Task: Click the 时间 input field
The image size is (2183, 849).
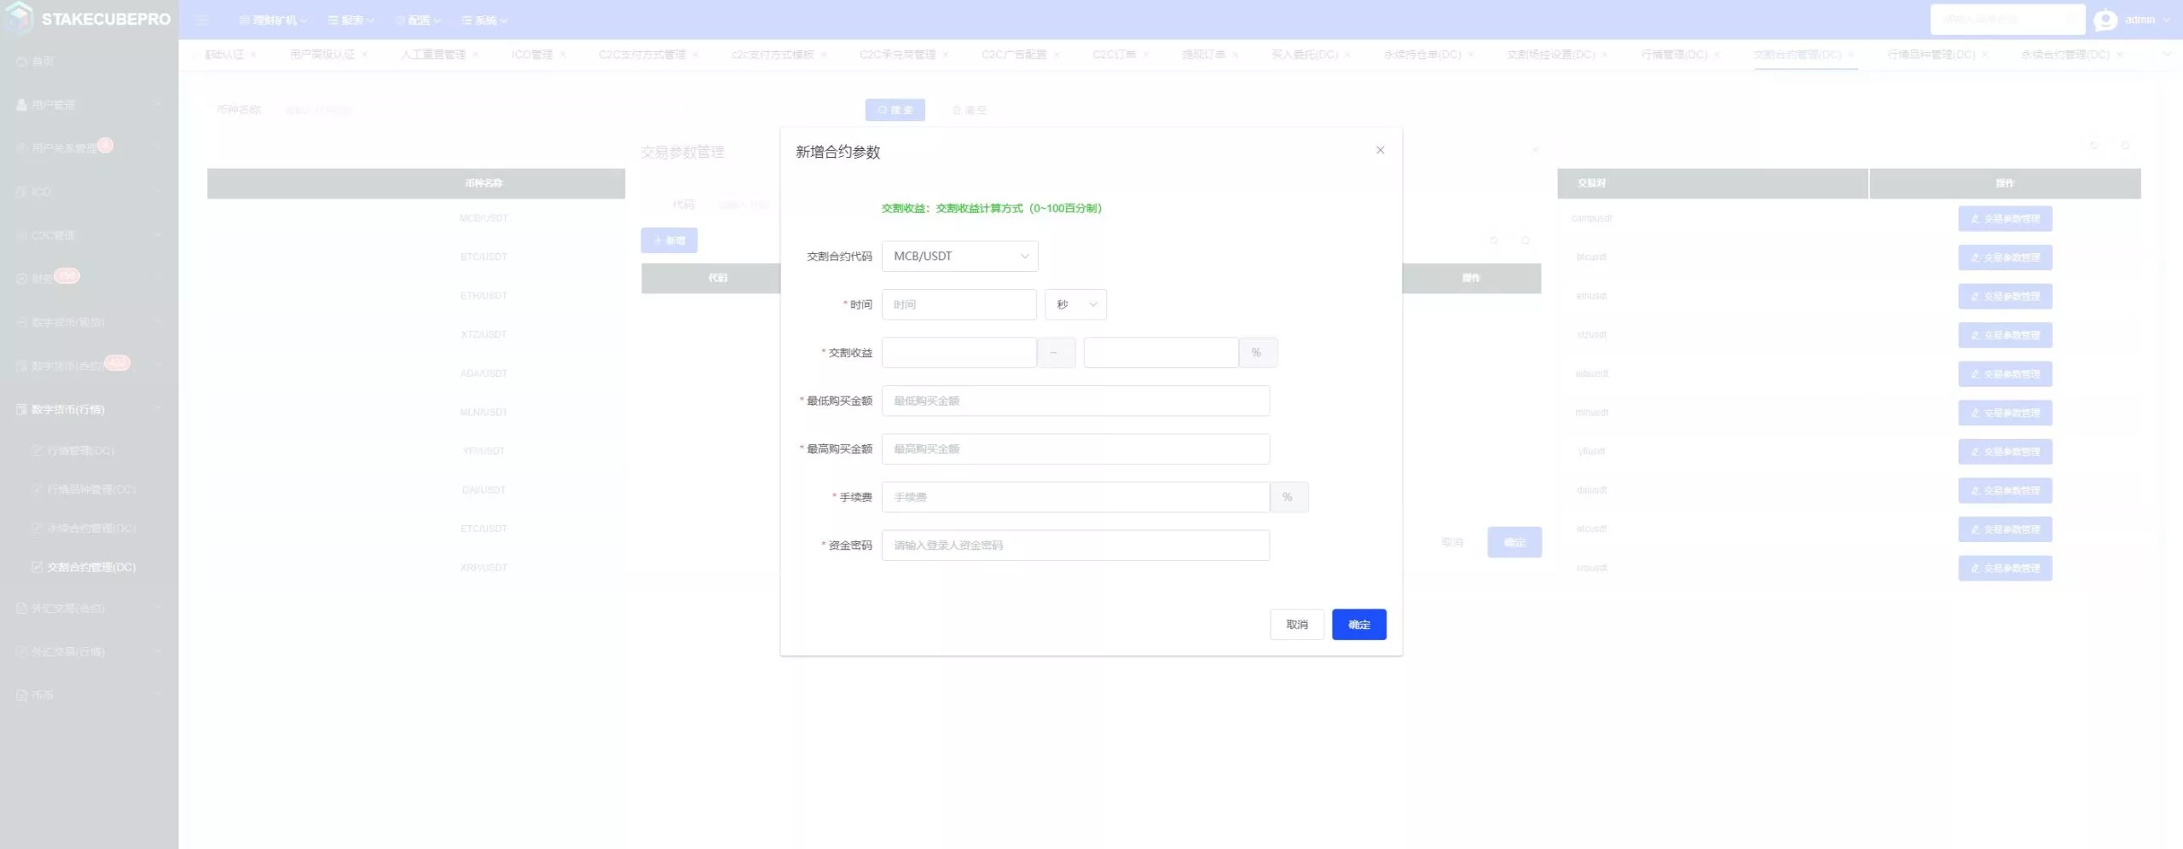Action: click(958, 304)
